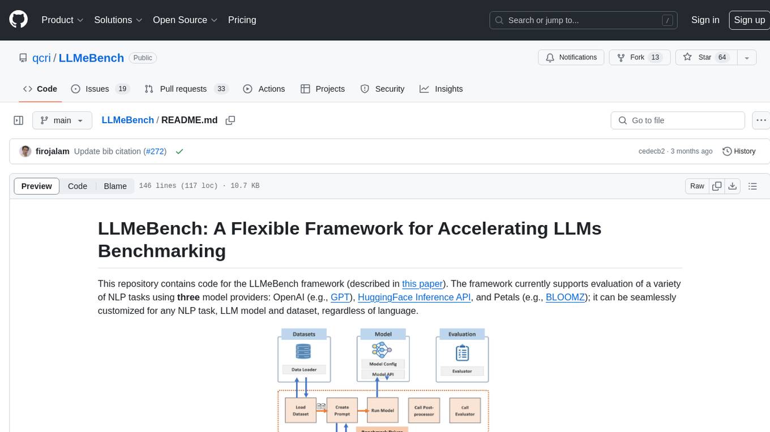Click the README.md file name text
Screen dimensions: 770x432
[190, 120]
